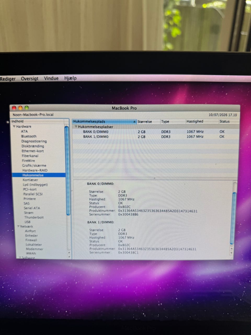Collapse the Netværk section in sidebar

click(19, 226)
